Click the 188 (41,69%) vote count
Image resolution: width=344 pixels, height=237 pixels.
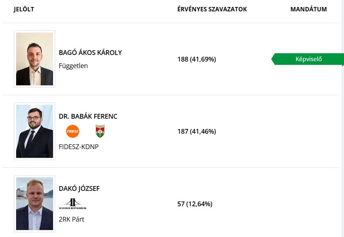click(x=197, y=59)
